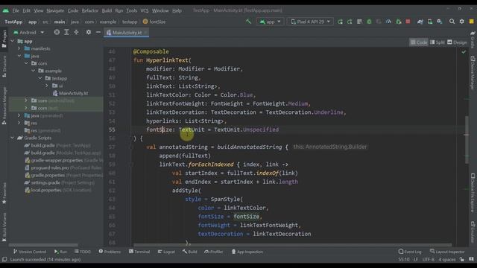
Task: Switch editor to Design view
Action: tap(457, 42)
